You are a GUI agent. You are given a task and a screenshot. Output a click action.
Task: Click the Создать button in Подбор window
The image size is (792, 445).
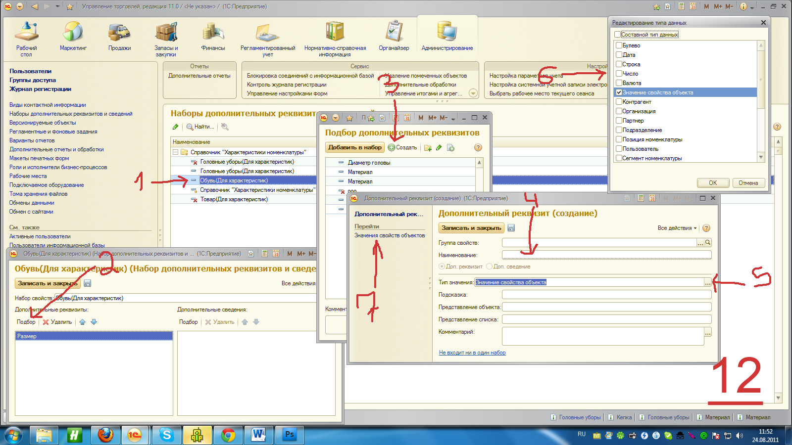[x=402, y=147]
